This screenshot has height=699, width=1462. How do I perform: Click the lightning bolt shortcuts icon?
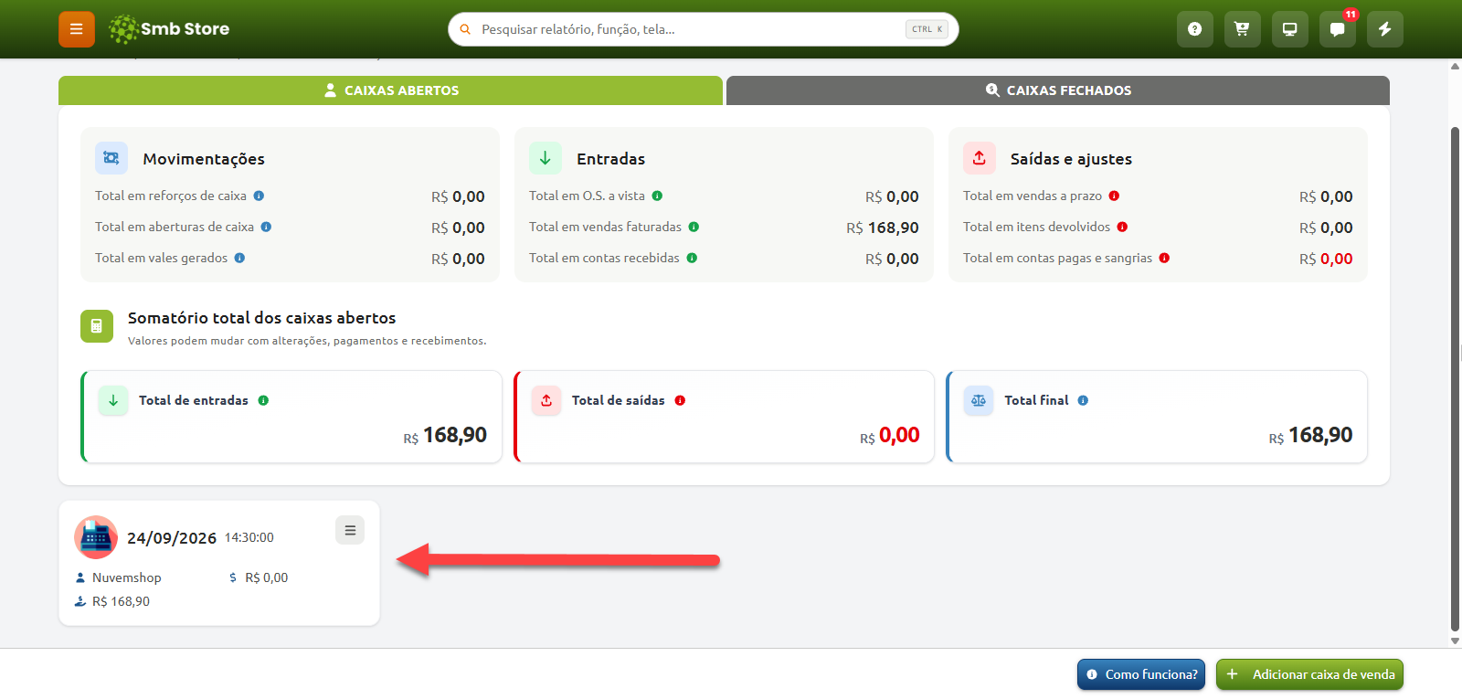(x=1385, y=29)
